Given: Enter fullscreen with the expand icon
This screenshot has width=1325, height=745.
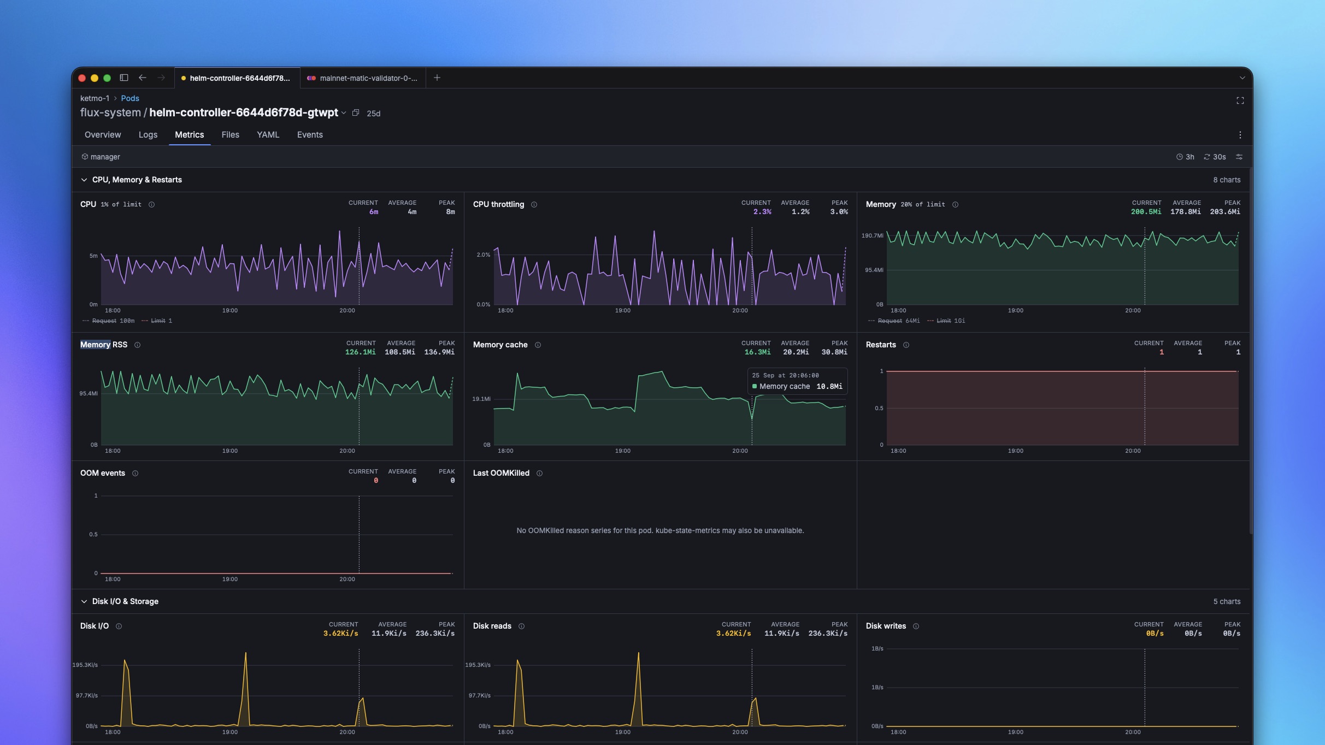Looking at the screenshot, I should [1240, 100].
